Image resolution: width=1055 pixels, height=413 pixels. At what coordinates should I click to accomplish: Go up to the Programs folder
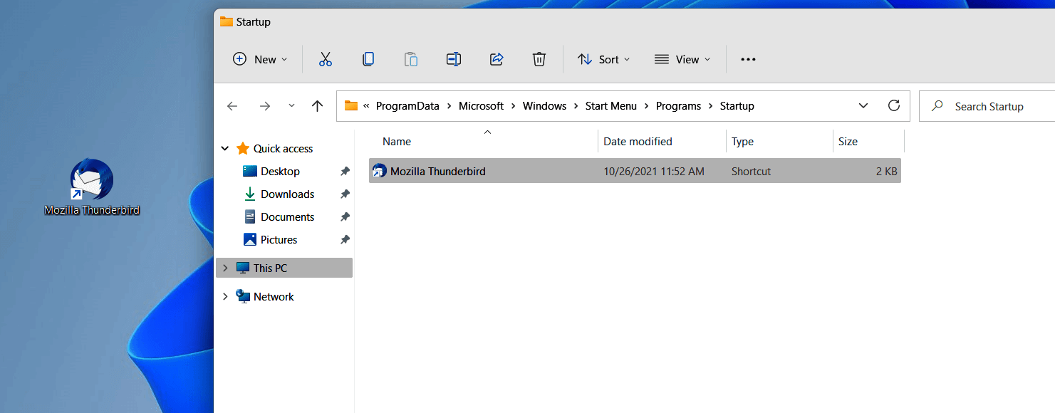click(x=317, y=105)
